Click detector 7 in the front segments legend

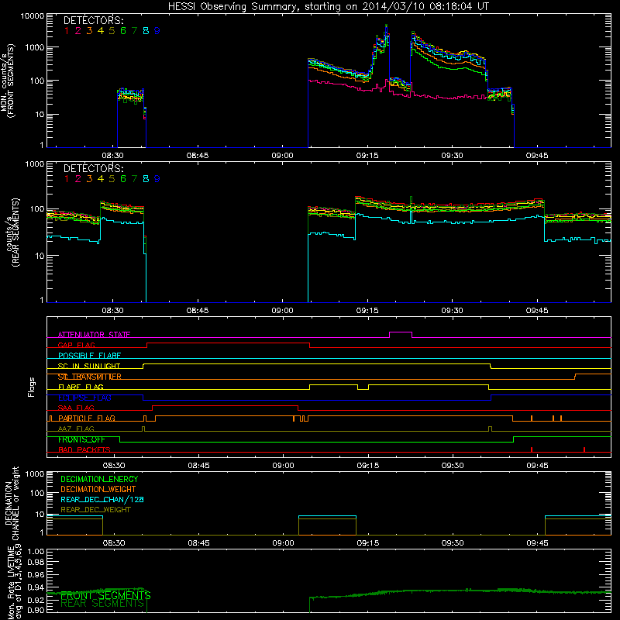134,31
